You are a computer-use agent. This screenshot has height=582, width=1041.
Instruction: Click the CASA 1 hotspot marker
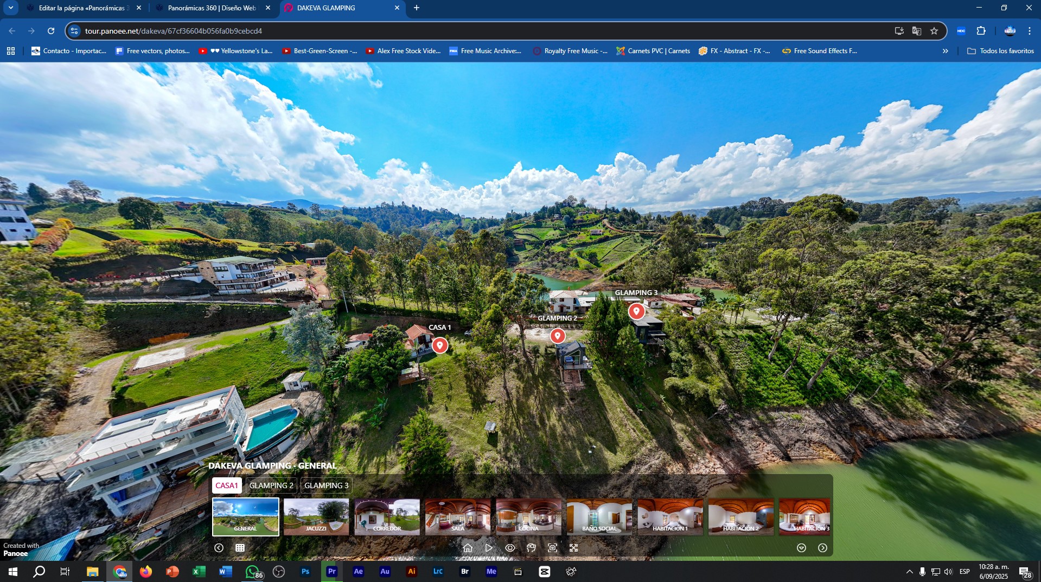[x=440, y=345]
